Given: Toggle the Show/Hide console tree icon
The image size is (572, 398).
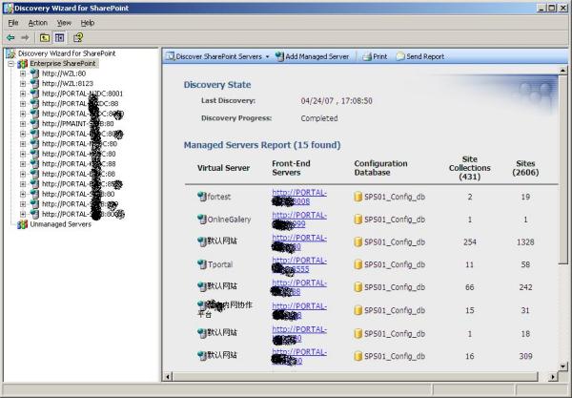Looking at the screenshot, I should pyautogui.click(x=59, y=37).
